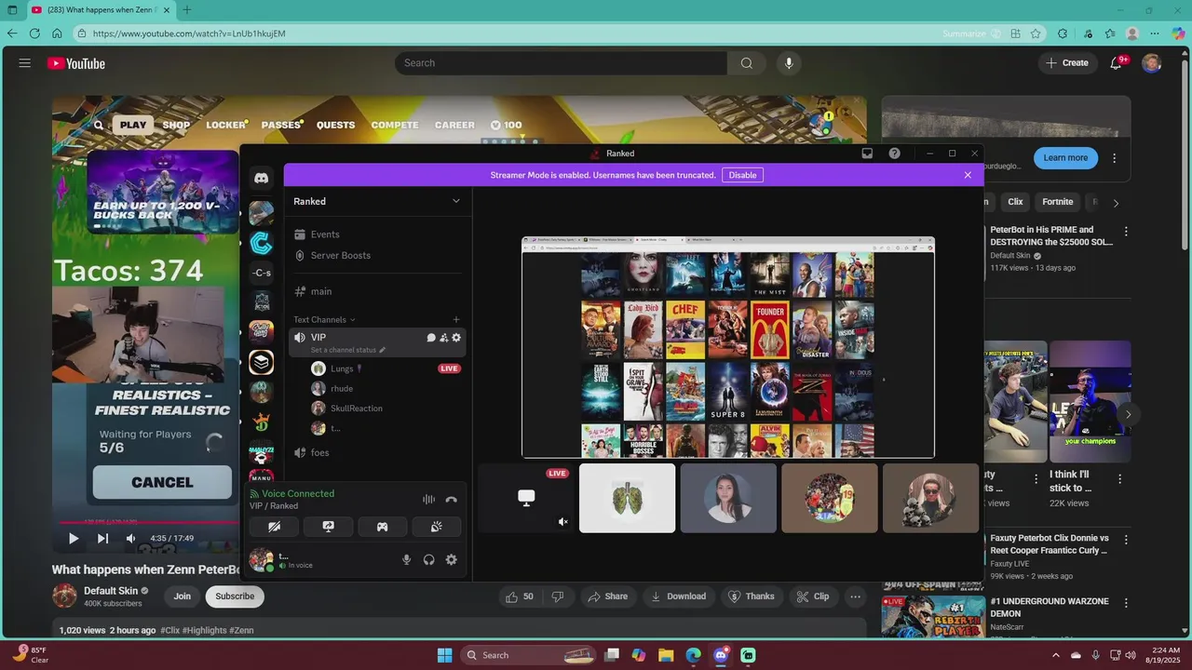Expand the Ranked server dropdown
The width and height of the screenshot is (1192, 670).
(x=456, y=201)
